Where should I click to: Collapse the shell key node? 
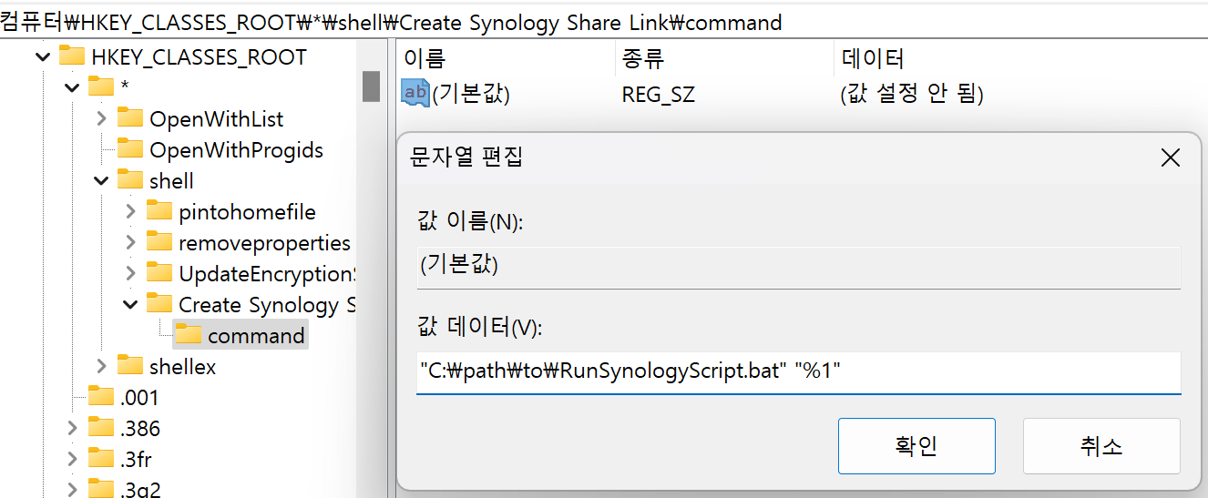101,181
